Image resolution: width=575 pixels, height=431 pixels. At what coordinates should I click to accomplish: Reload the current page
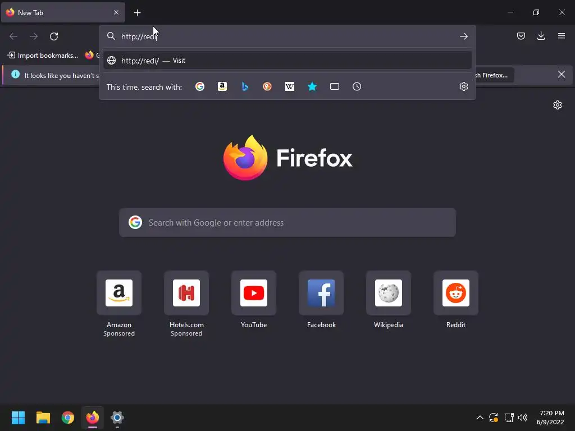(x=54, y=36)
